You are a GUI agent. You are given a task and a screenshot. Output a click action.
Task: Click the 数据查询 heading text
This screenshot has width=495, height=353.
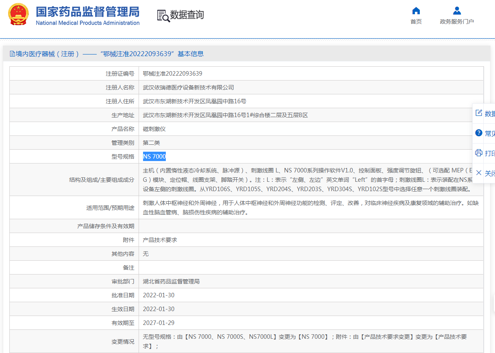pos(187,15)
